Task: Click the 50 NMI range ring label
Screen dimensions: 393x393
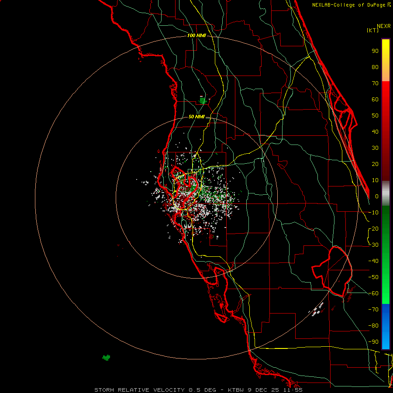Action: click(196, 117)
